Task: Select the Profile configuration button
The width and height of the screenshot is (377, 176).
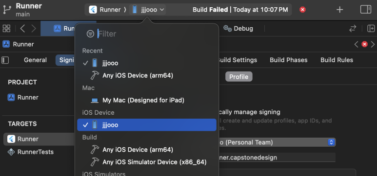Action: (x=239, y=77)
